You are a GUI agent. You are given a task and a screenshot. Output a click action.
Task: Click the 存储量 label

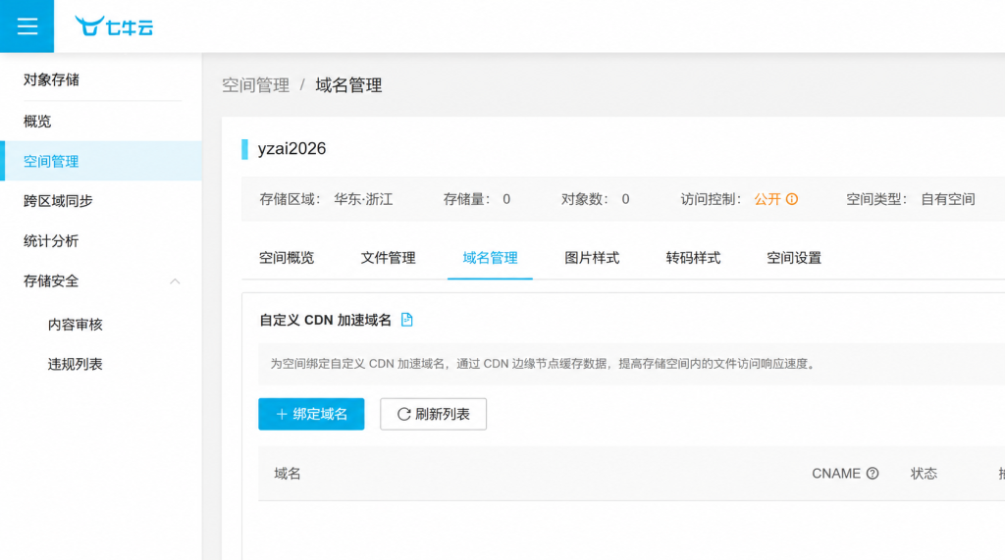466,199
